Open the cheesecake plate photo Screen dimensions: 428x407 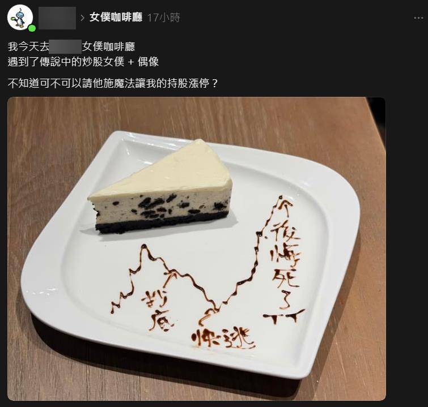pyautogui.click(x=197, y=249)
